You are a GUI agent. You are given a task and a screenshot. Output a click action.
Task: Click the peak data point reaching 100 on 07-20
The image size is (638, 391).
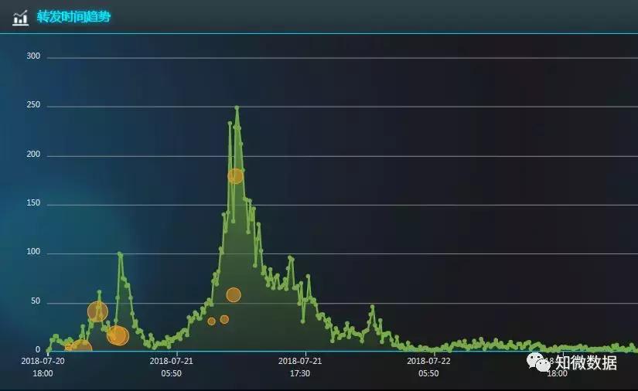(x=120, y=254)
